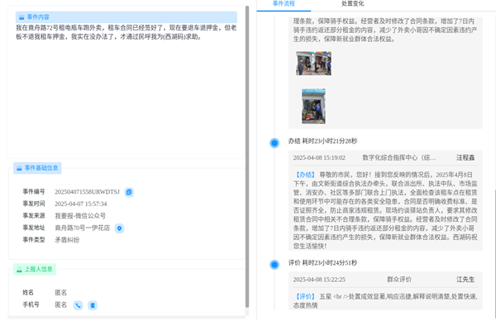The height and width of the screenshot is (320, 496).
Task: Copy the event number with copy icon
Action: [x=129, y=192]
